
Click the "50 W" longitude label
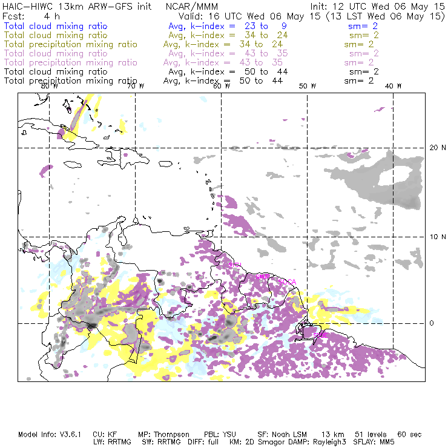coord(308,86)
